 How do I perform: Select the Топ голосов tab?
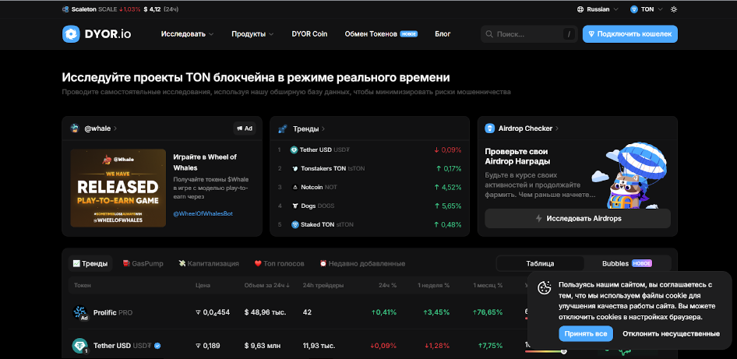(x=279, y=264)
